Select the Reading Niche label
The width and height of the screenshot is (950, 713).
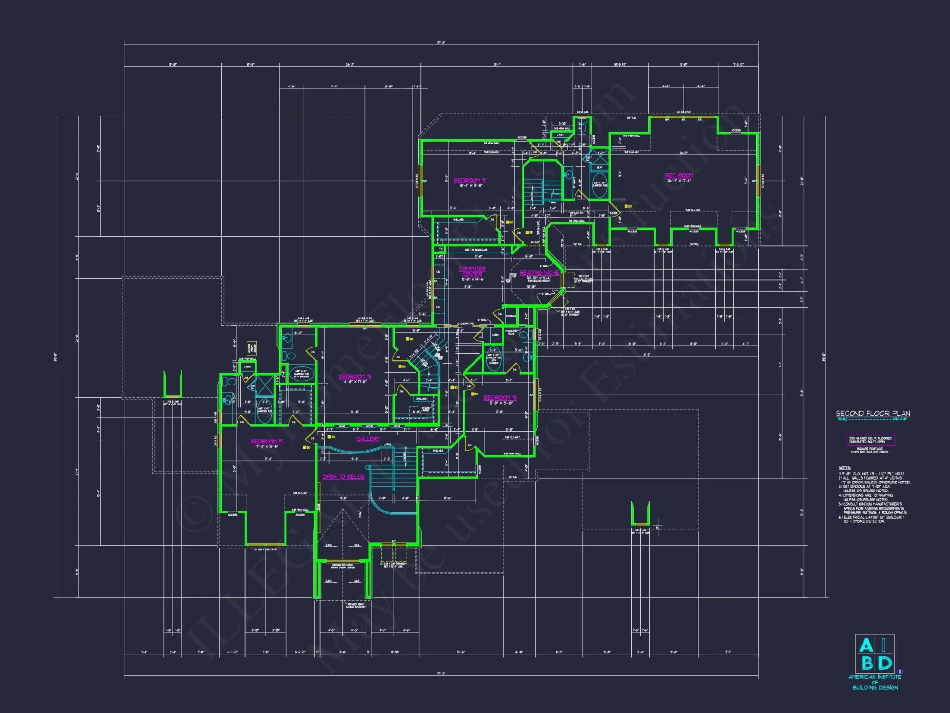pos(539,273)
